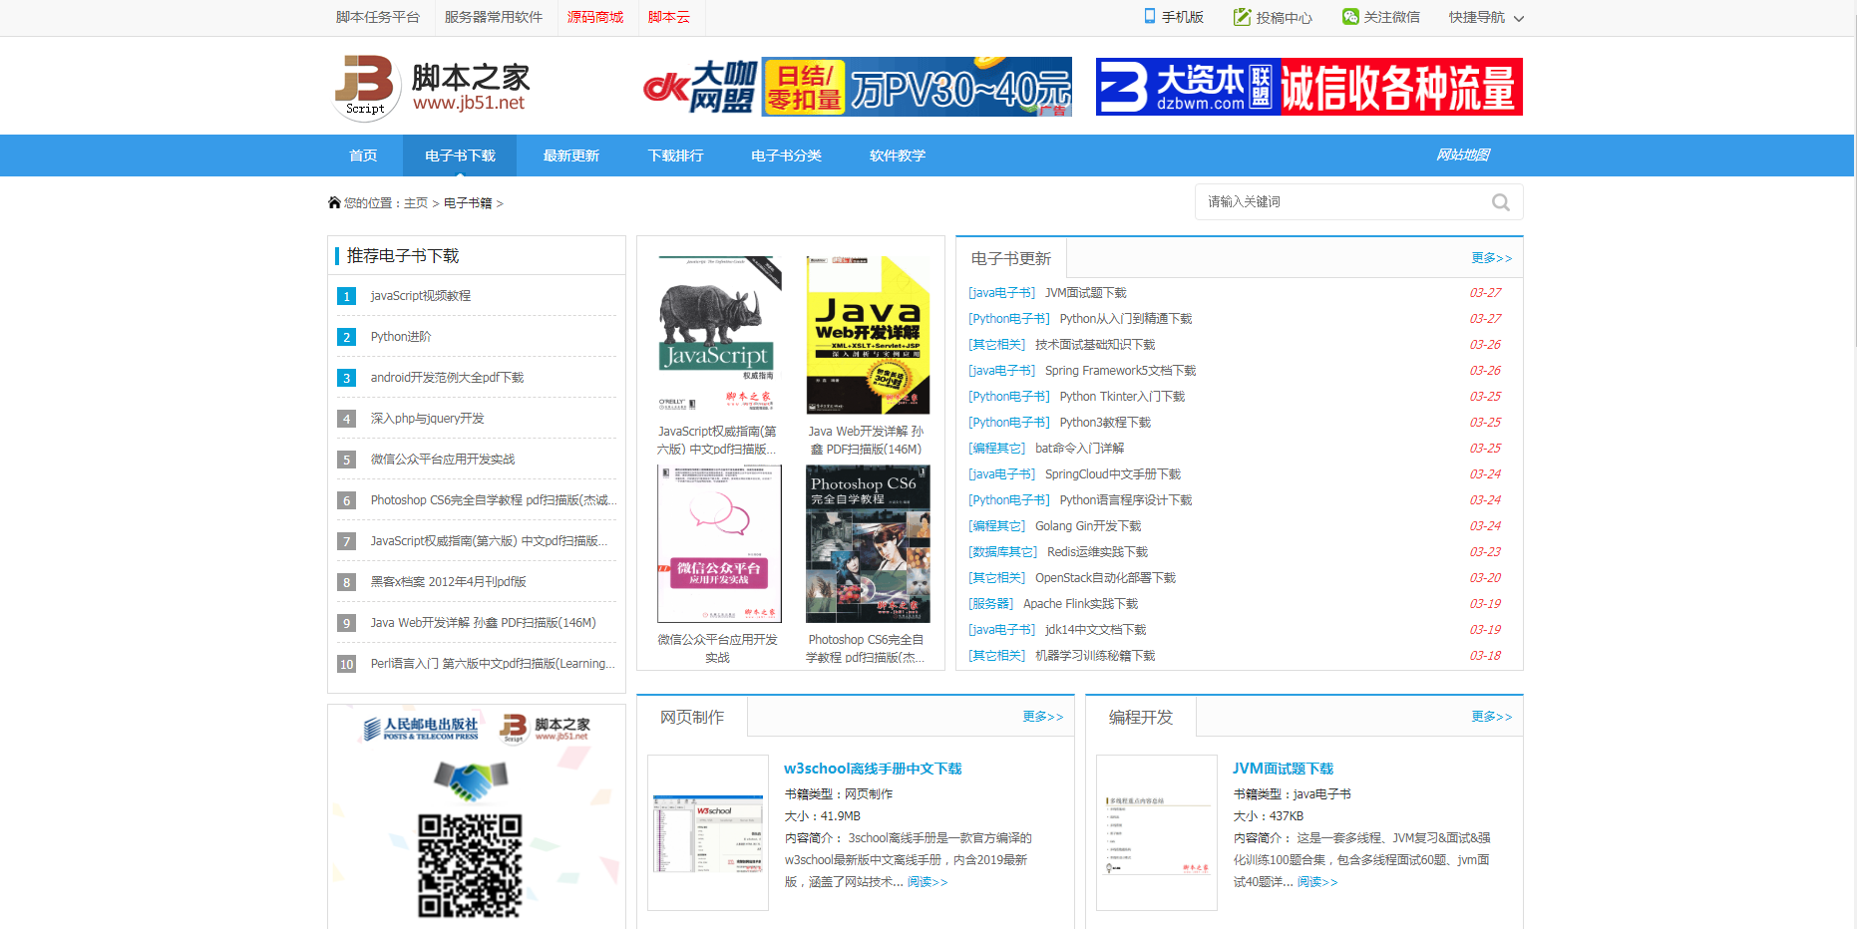Open 技术面试基础知识下载 link
This screenshot has width=1857, height=929.
coord(1095,345)
